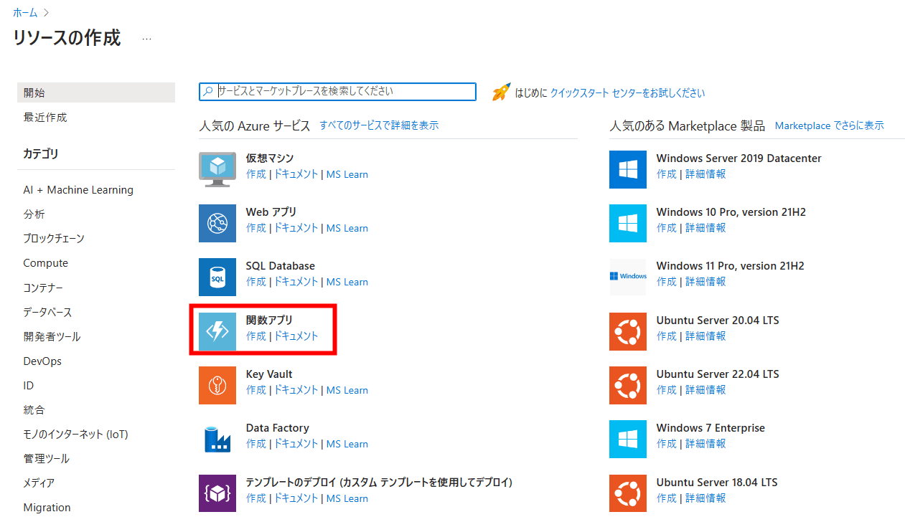Open 詳細情報 for Windows 10 Pro
This screenshot has width=905, height=522.
[x=705, y=228]
